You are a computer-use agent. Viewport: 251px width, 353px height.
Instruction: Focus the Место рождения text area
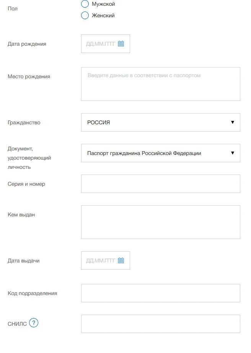coord(160,84)
